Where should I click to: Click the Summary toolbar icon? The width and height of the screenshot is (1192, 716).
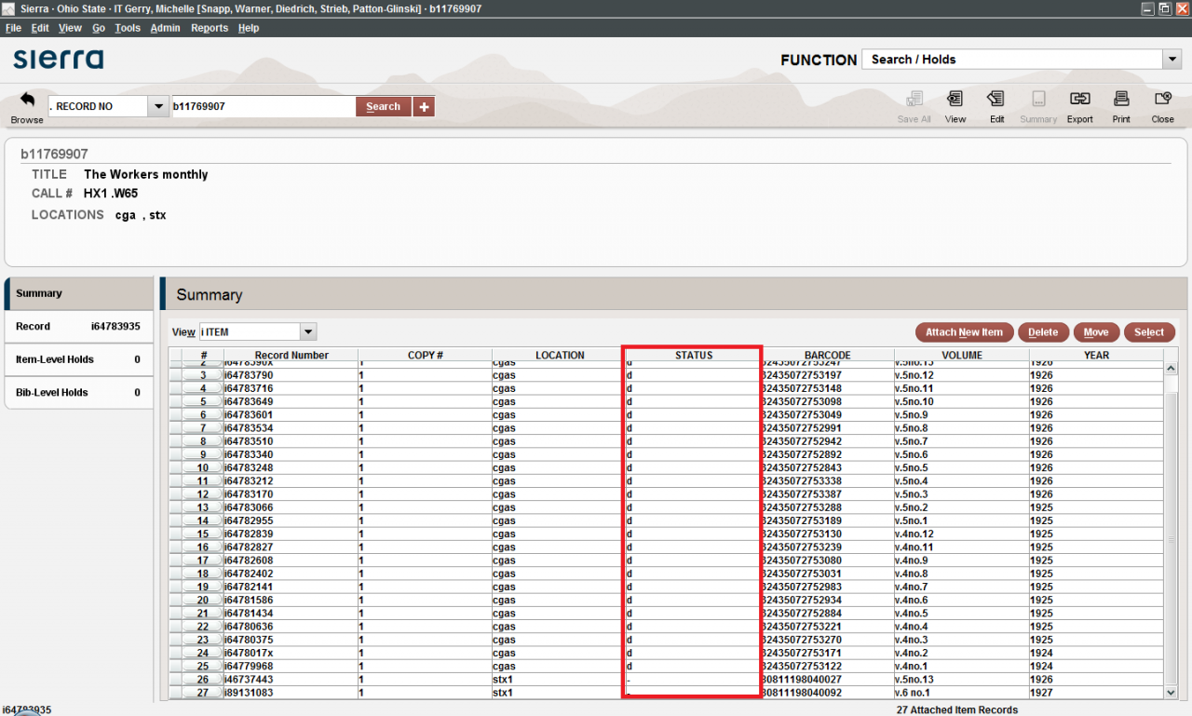point(1037,100)
